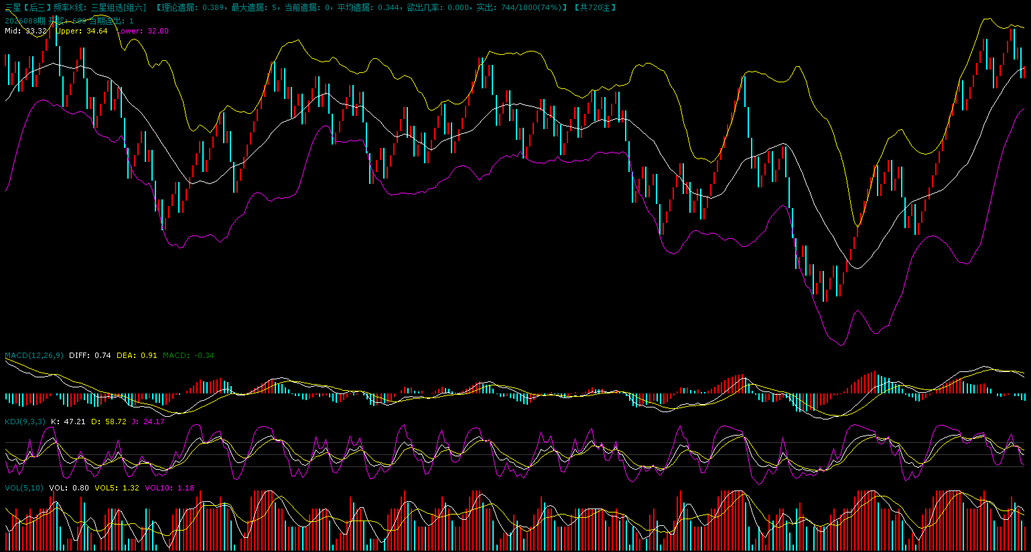
Task: Select the DIFF 0.74 readout
Action: click(90, 355)
